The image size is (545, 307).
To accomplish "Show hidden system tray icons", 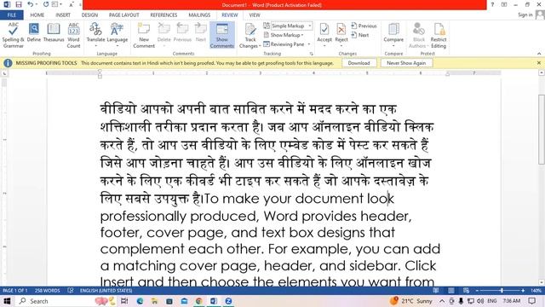I will coord(442,301).
